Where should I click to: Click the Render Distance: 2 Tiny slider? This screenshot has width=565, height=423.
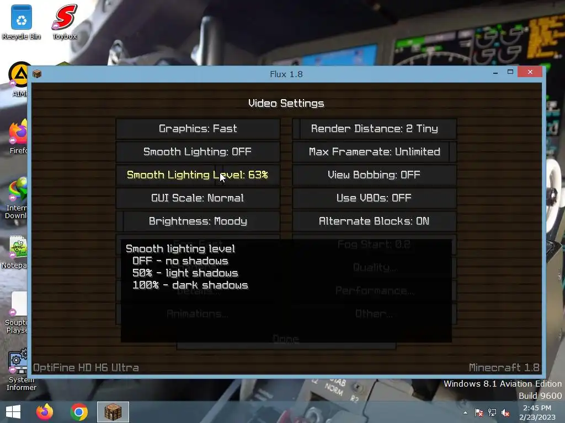pos(375,129)
